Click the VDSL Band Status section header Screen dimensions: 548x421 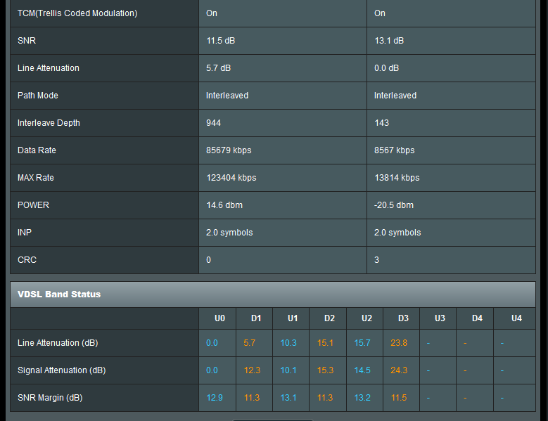59,294
